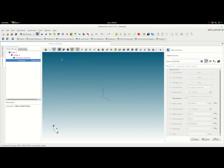This screenshot has height=168, width=224.
Task: Open the Fracture and Fatigue dropdown
Action: 145,39
